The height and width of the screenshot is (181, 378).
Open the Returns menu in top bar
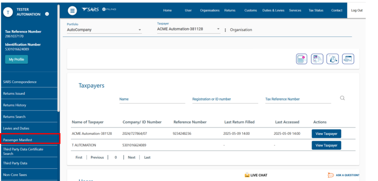coord(229,10)
